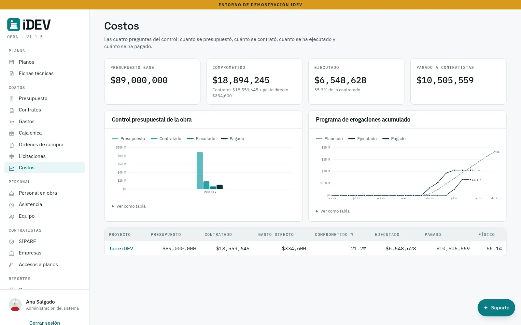Open the Torre iDEV project link
The height and width of the screenshot is (325, 521).
121,249
